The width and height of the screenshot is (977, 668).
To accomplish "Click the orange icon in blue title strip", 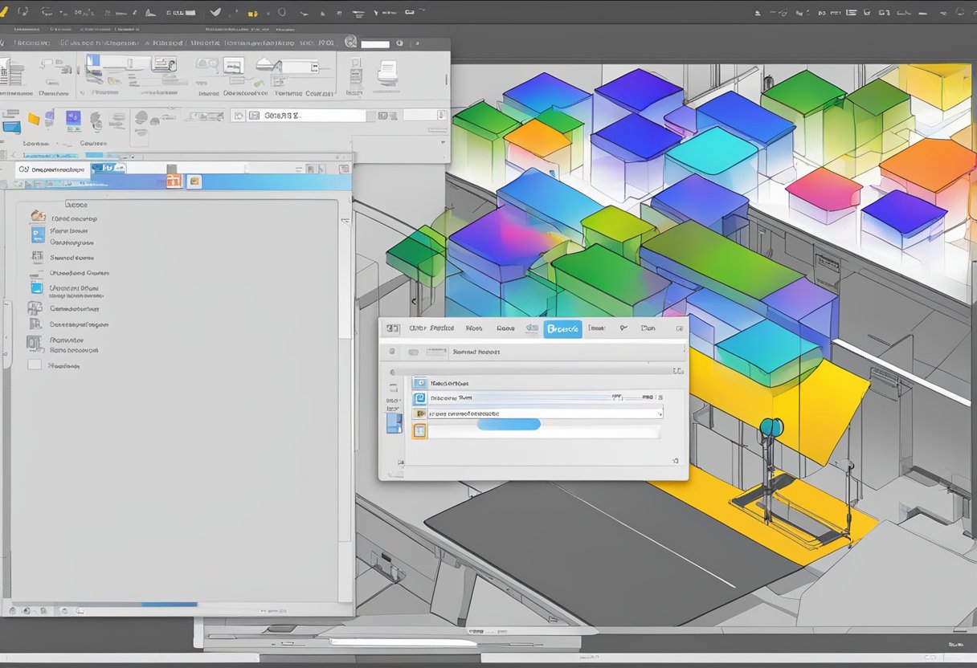I will (174, 181).
